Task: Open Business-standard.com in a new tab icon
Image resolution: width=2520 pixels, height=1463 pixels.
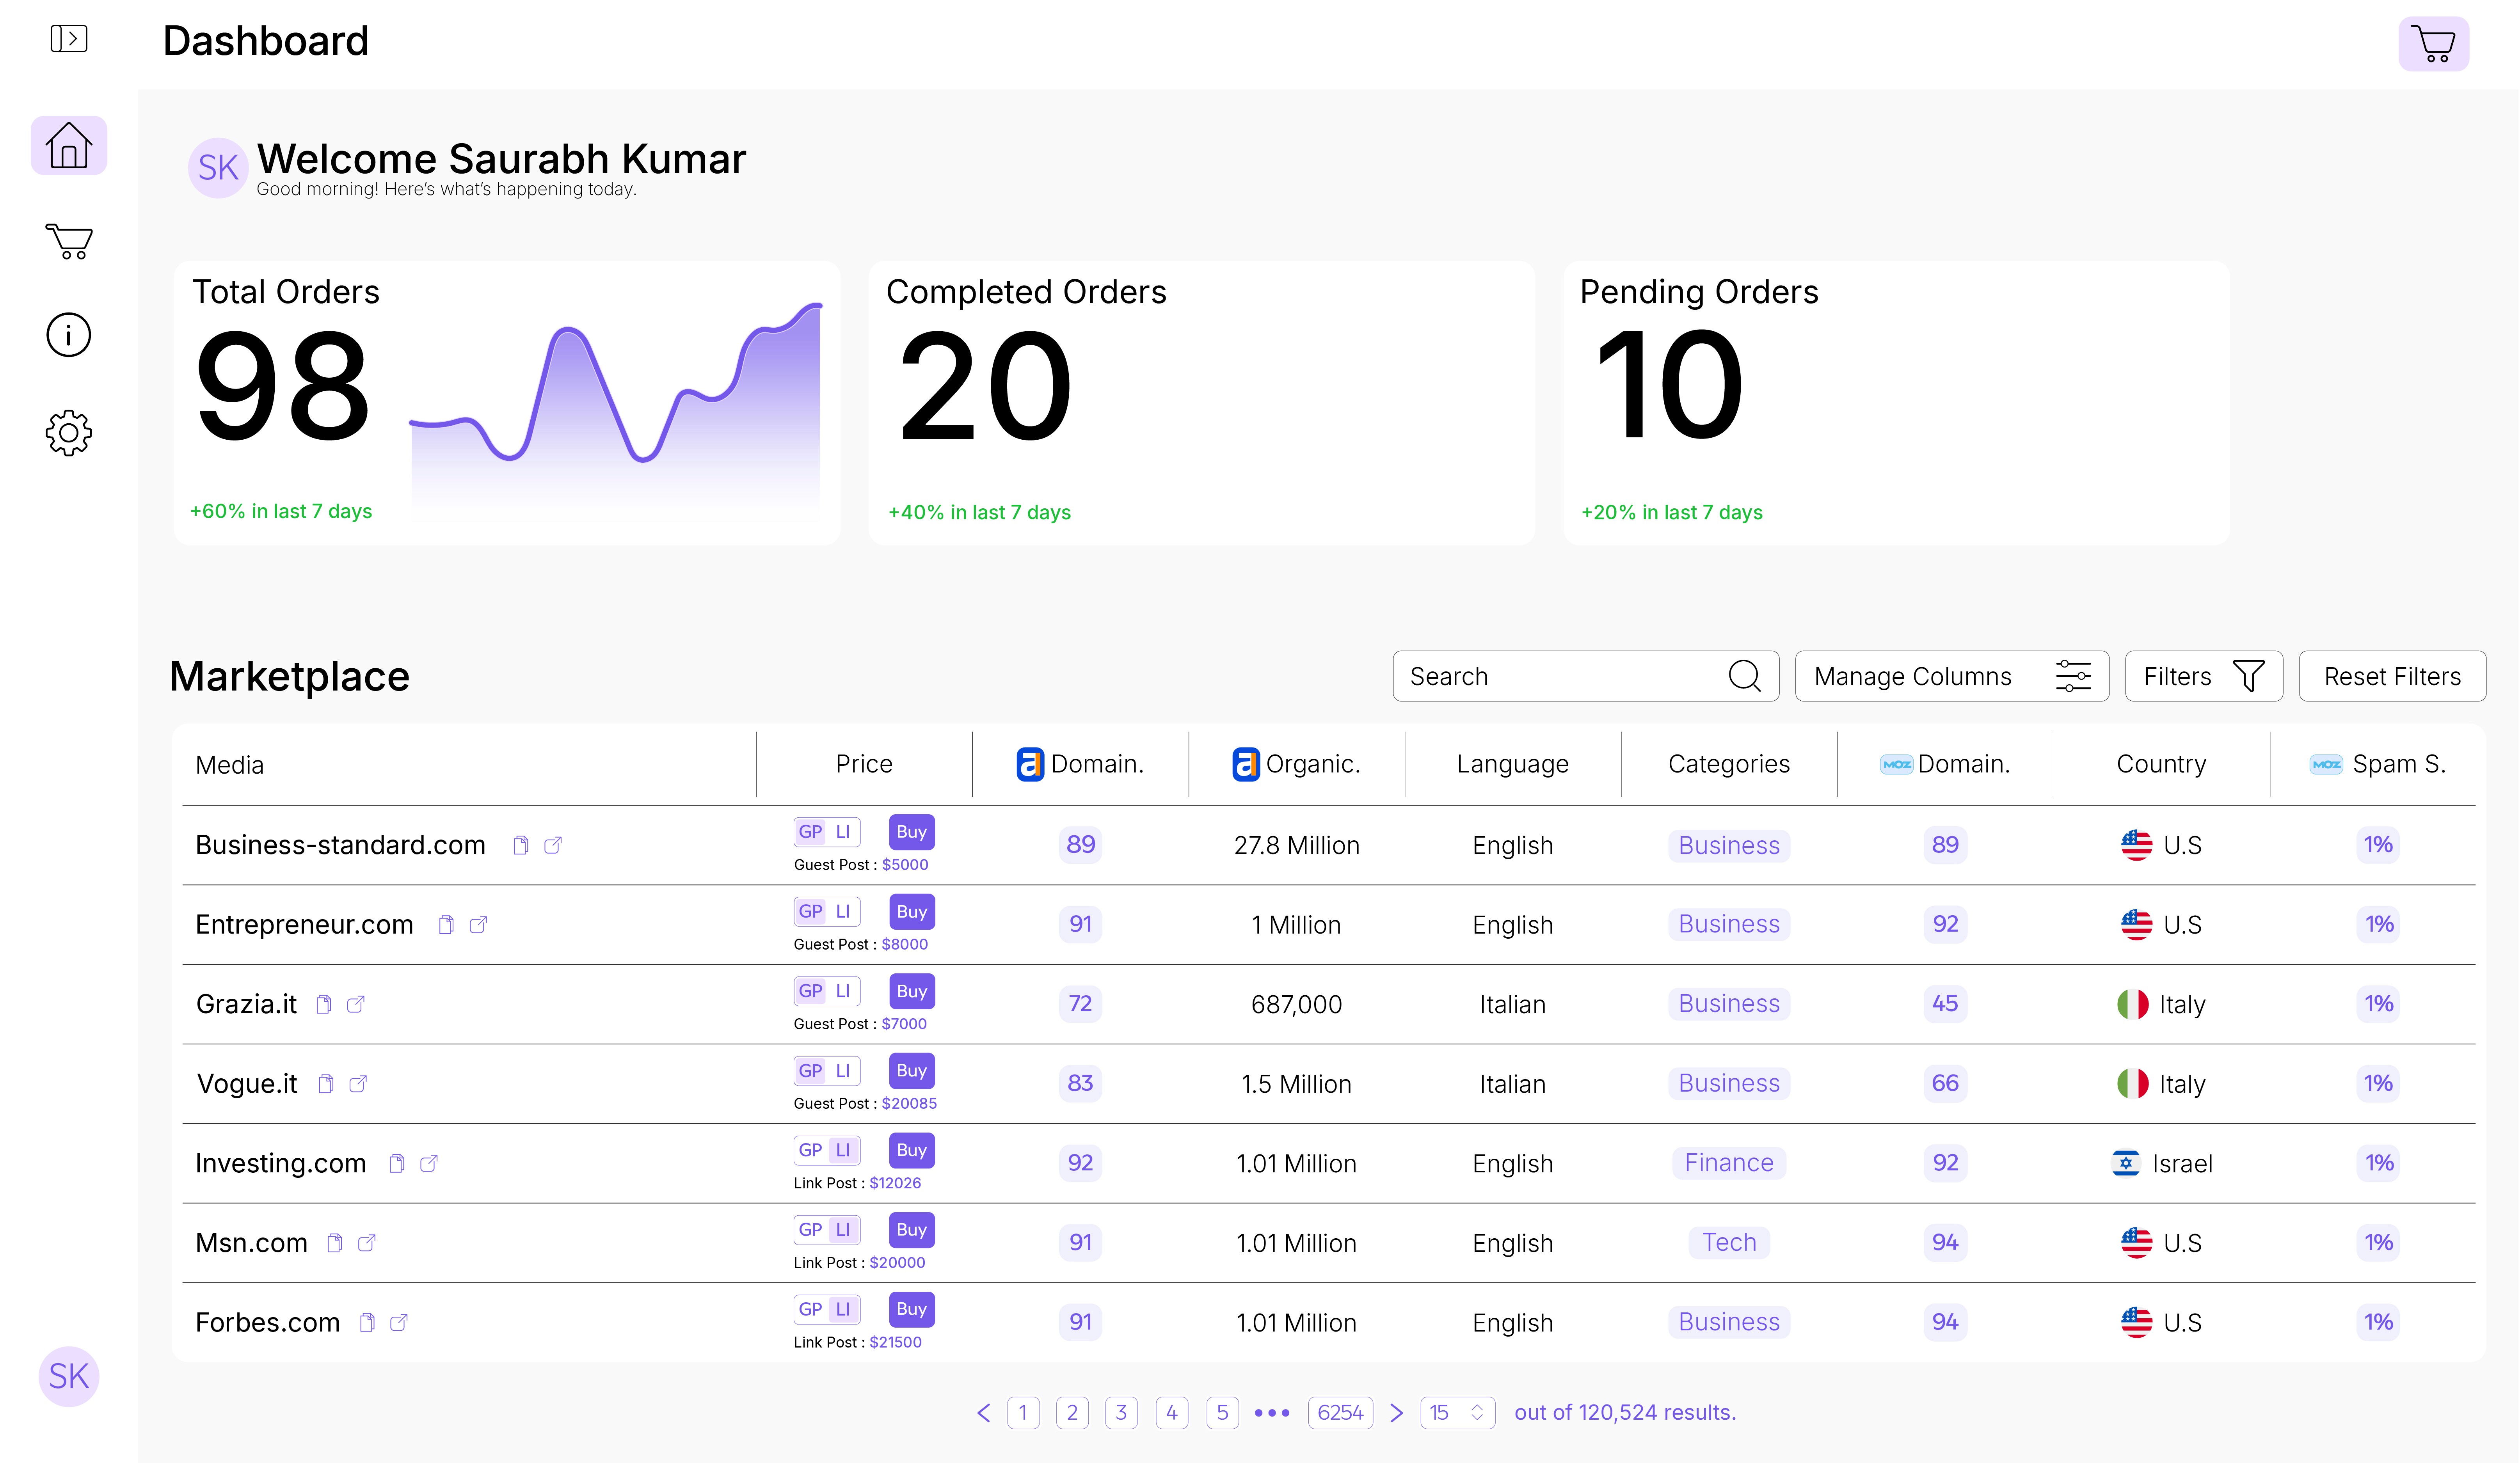Action: point(553,846)
